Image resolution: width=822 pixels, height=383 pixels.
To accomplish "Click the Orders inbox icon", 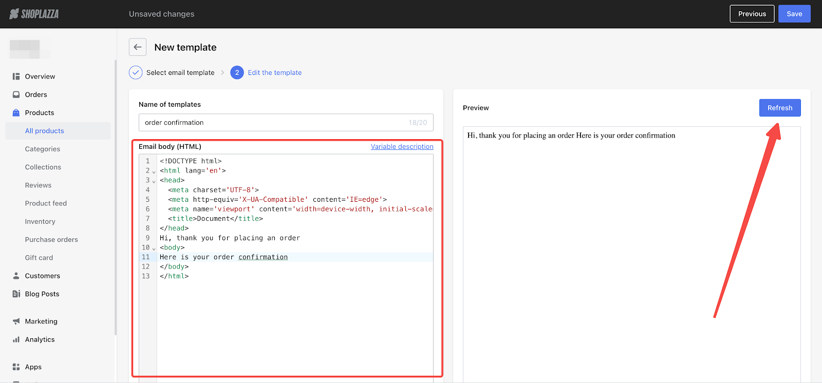I will (x=16, y=94).
